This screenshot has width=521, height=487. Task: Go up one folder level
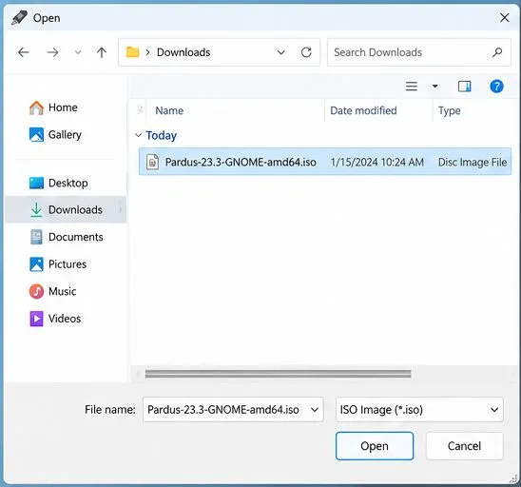102,52
